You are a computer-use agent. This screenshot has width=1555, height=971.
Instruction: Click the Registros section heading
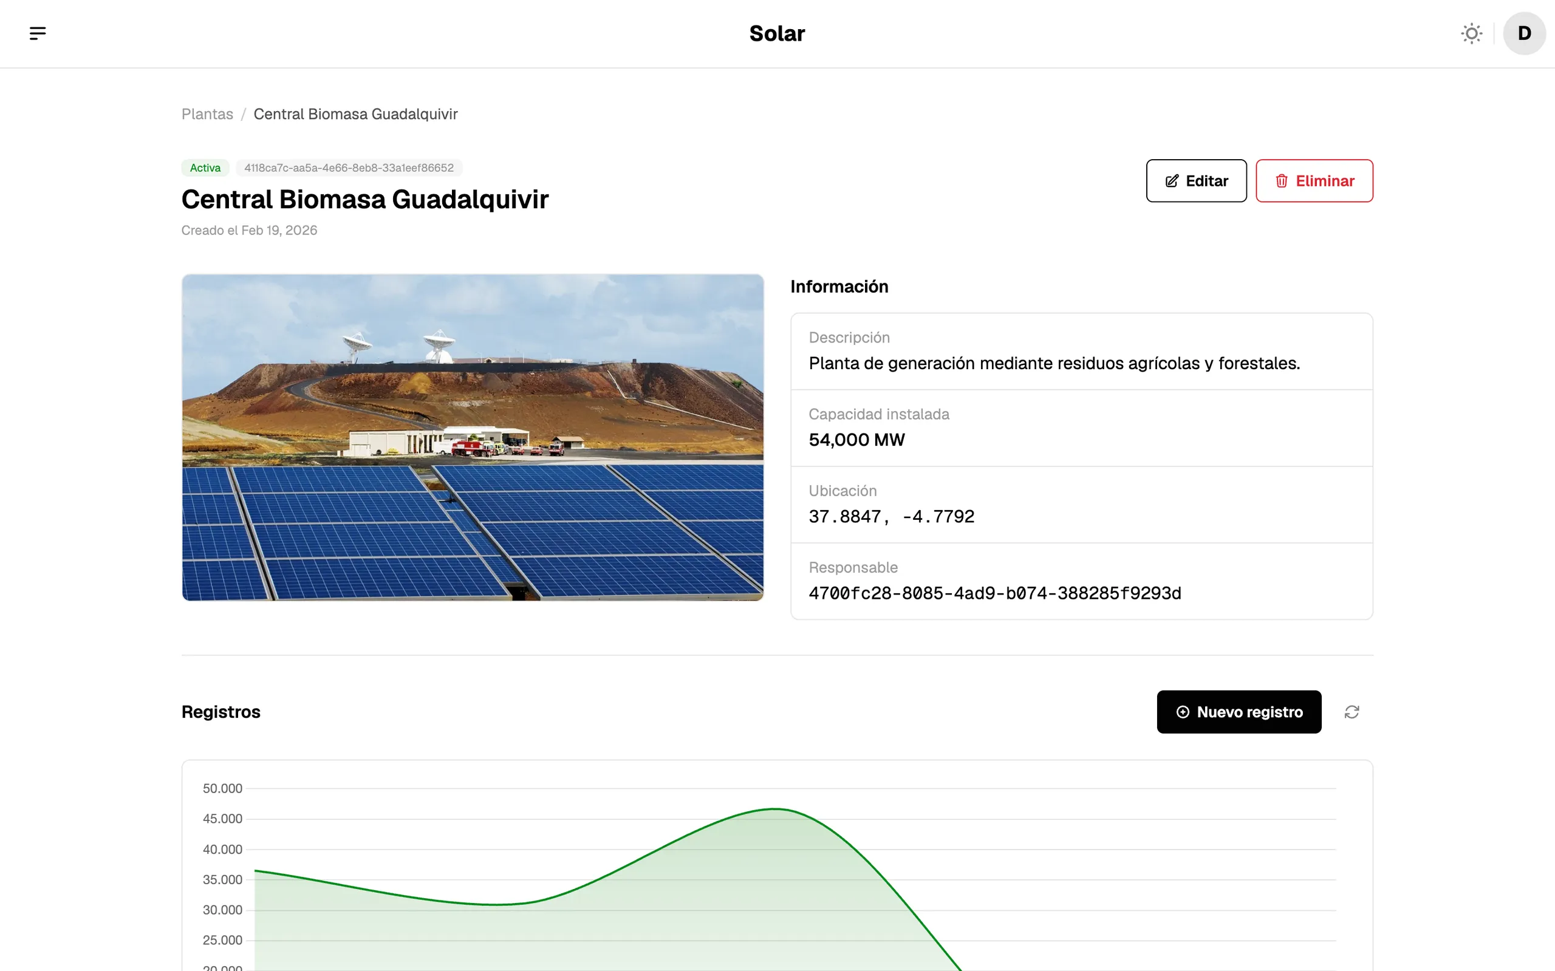[221, 712]
